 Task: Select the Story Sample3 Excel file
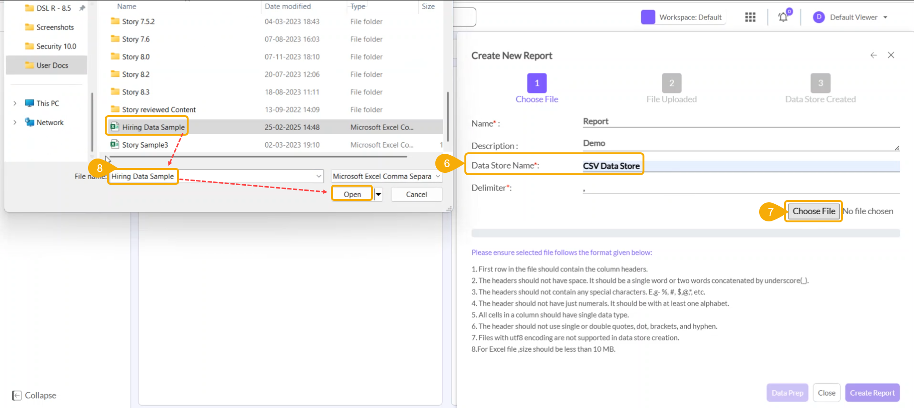pos(145,145)
